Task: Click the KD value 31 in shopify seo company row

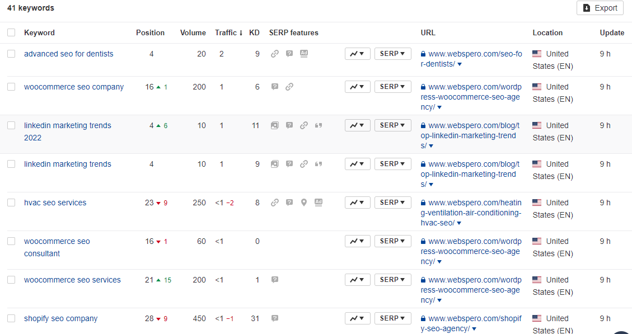Action: click(x=255, y=318)
